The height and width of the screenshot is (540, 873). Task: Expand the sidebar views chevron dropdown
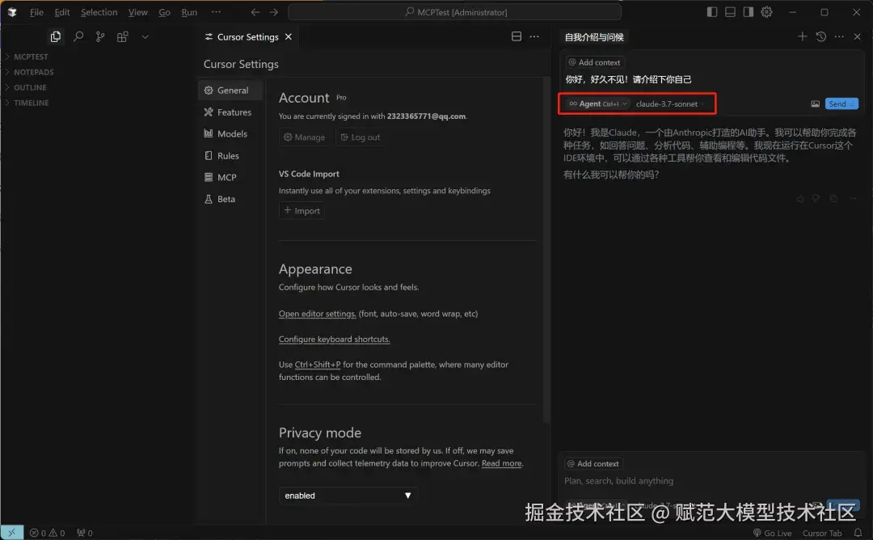(145, 36)
